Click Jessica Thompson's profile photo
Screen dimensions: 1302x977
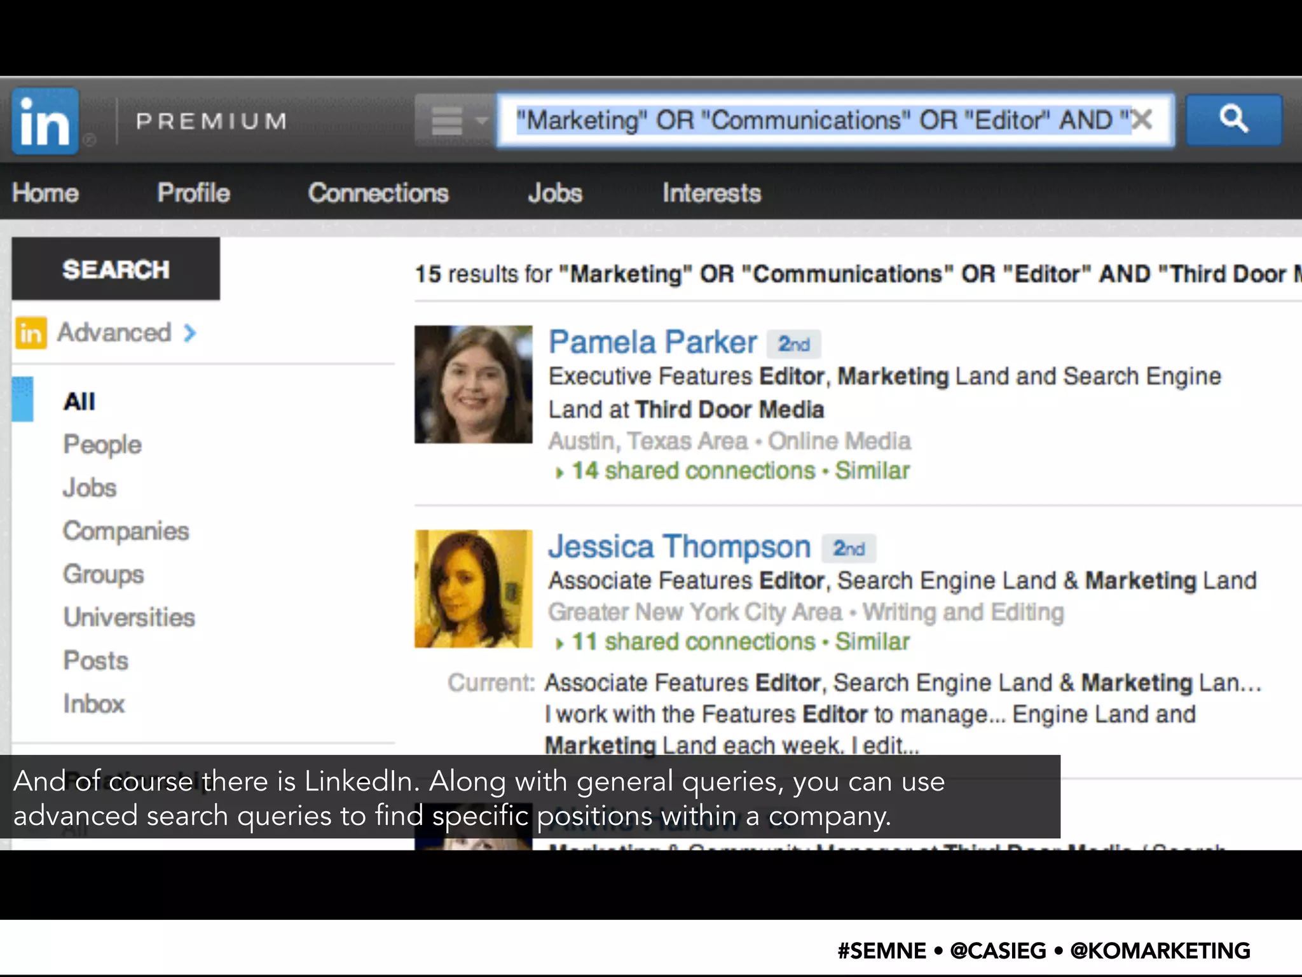coord(474,589)
